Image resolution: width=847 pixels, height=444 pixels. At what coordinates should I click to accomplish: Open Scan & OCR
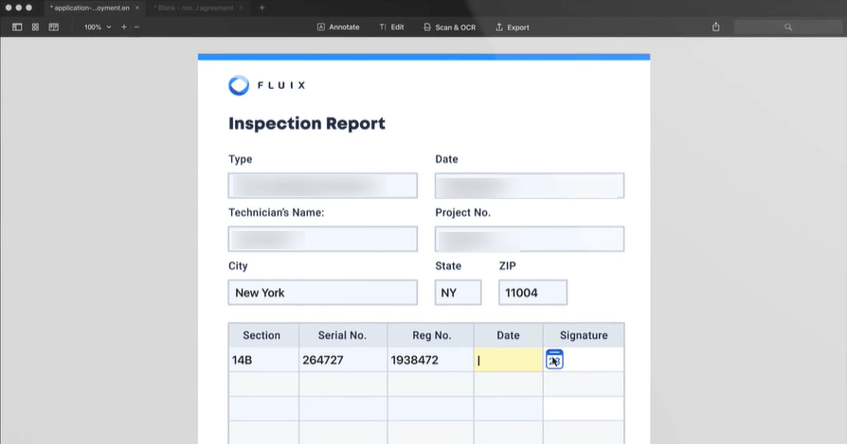(449, 27)
